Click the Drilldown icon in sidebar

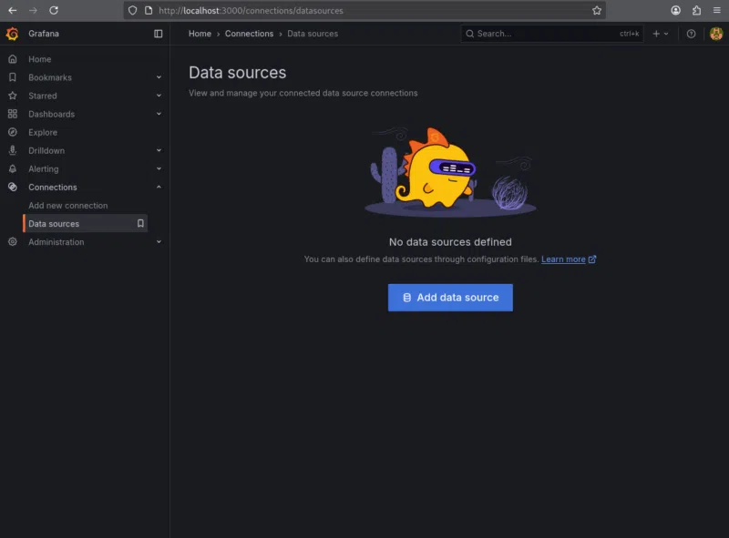pos(13,150)
